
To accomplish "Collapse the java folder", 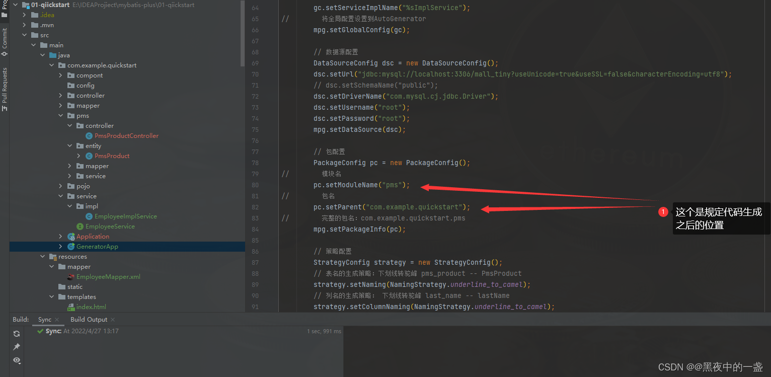I will tap(42, 55).
